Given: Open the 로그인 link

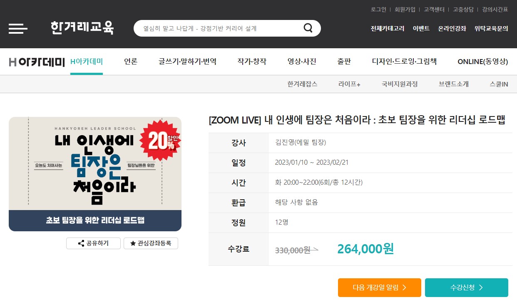Looking at the screenshot, I should point(378,9).
